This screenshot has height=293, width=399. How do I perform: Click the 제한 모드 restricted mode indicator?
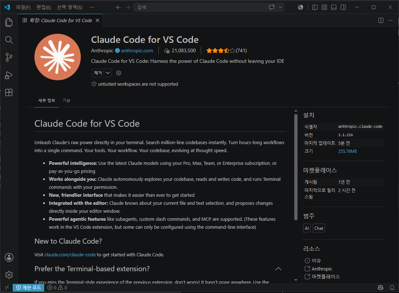tap(29, 288)
